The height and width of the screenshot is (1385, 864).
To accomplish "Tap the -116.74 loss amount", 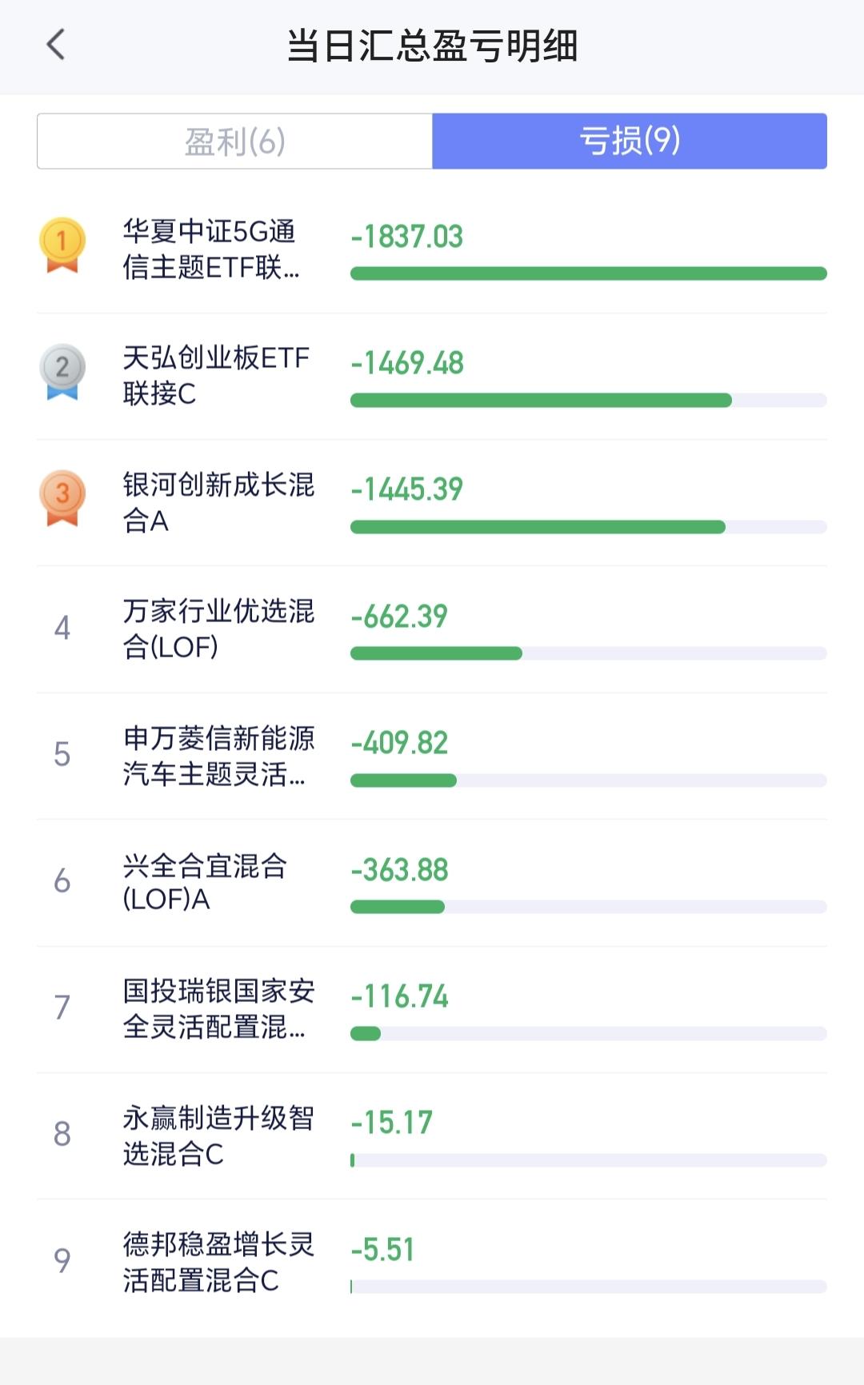I will 400,996.
